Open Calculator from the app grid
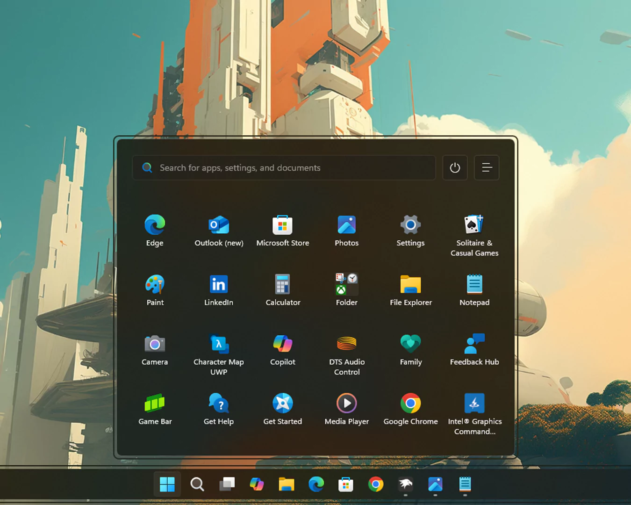Viewport: 631px width, 505px height. (x=283, y=290)
